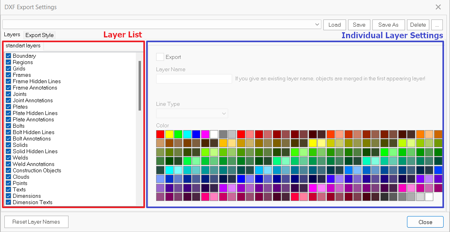Disable the Weld Annotations layer checkbox
The width and height of the screenshot is (450, 232).
[x=8, y=164]
